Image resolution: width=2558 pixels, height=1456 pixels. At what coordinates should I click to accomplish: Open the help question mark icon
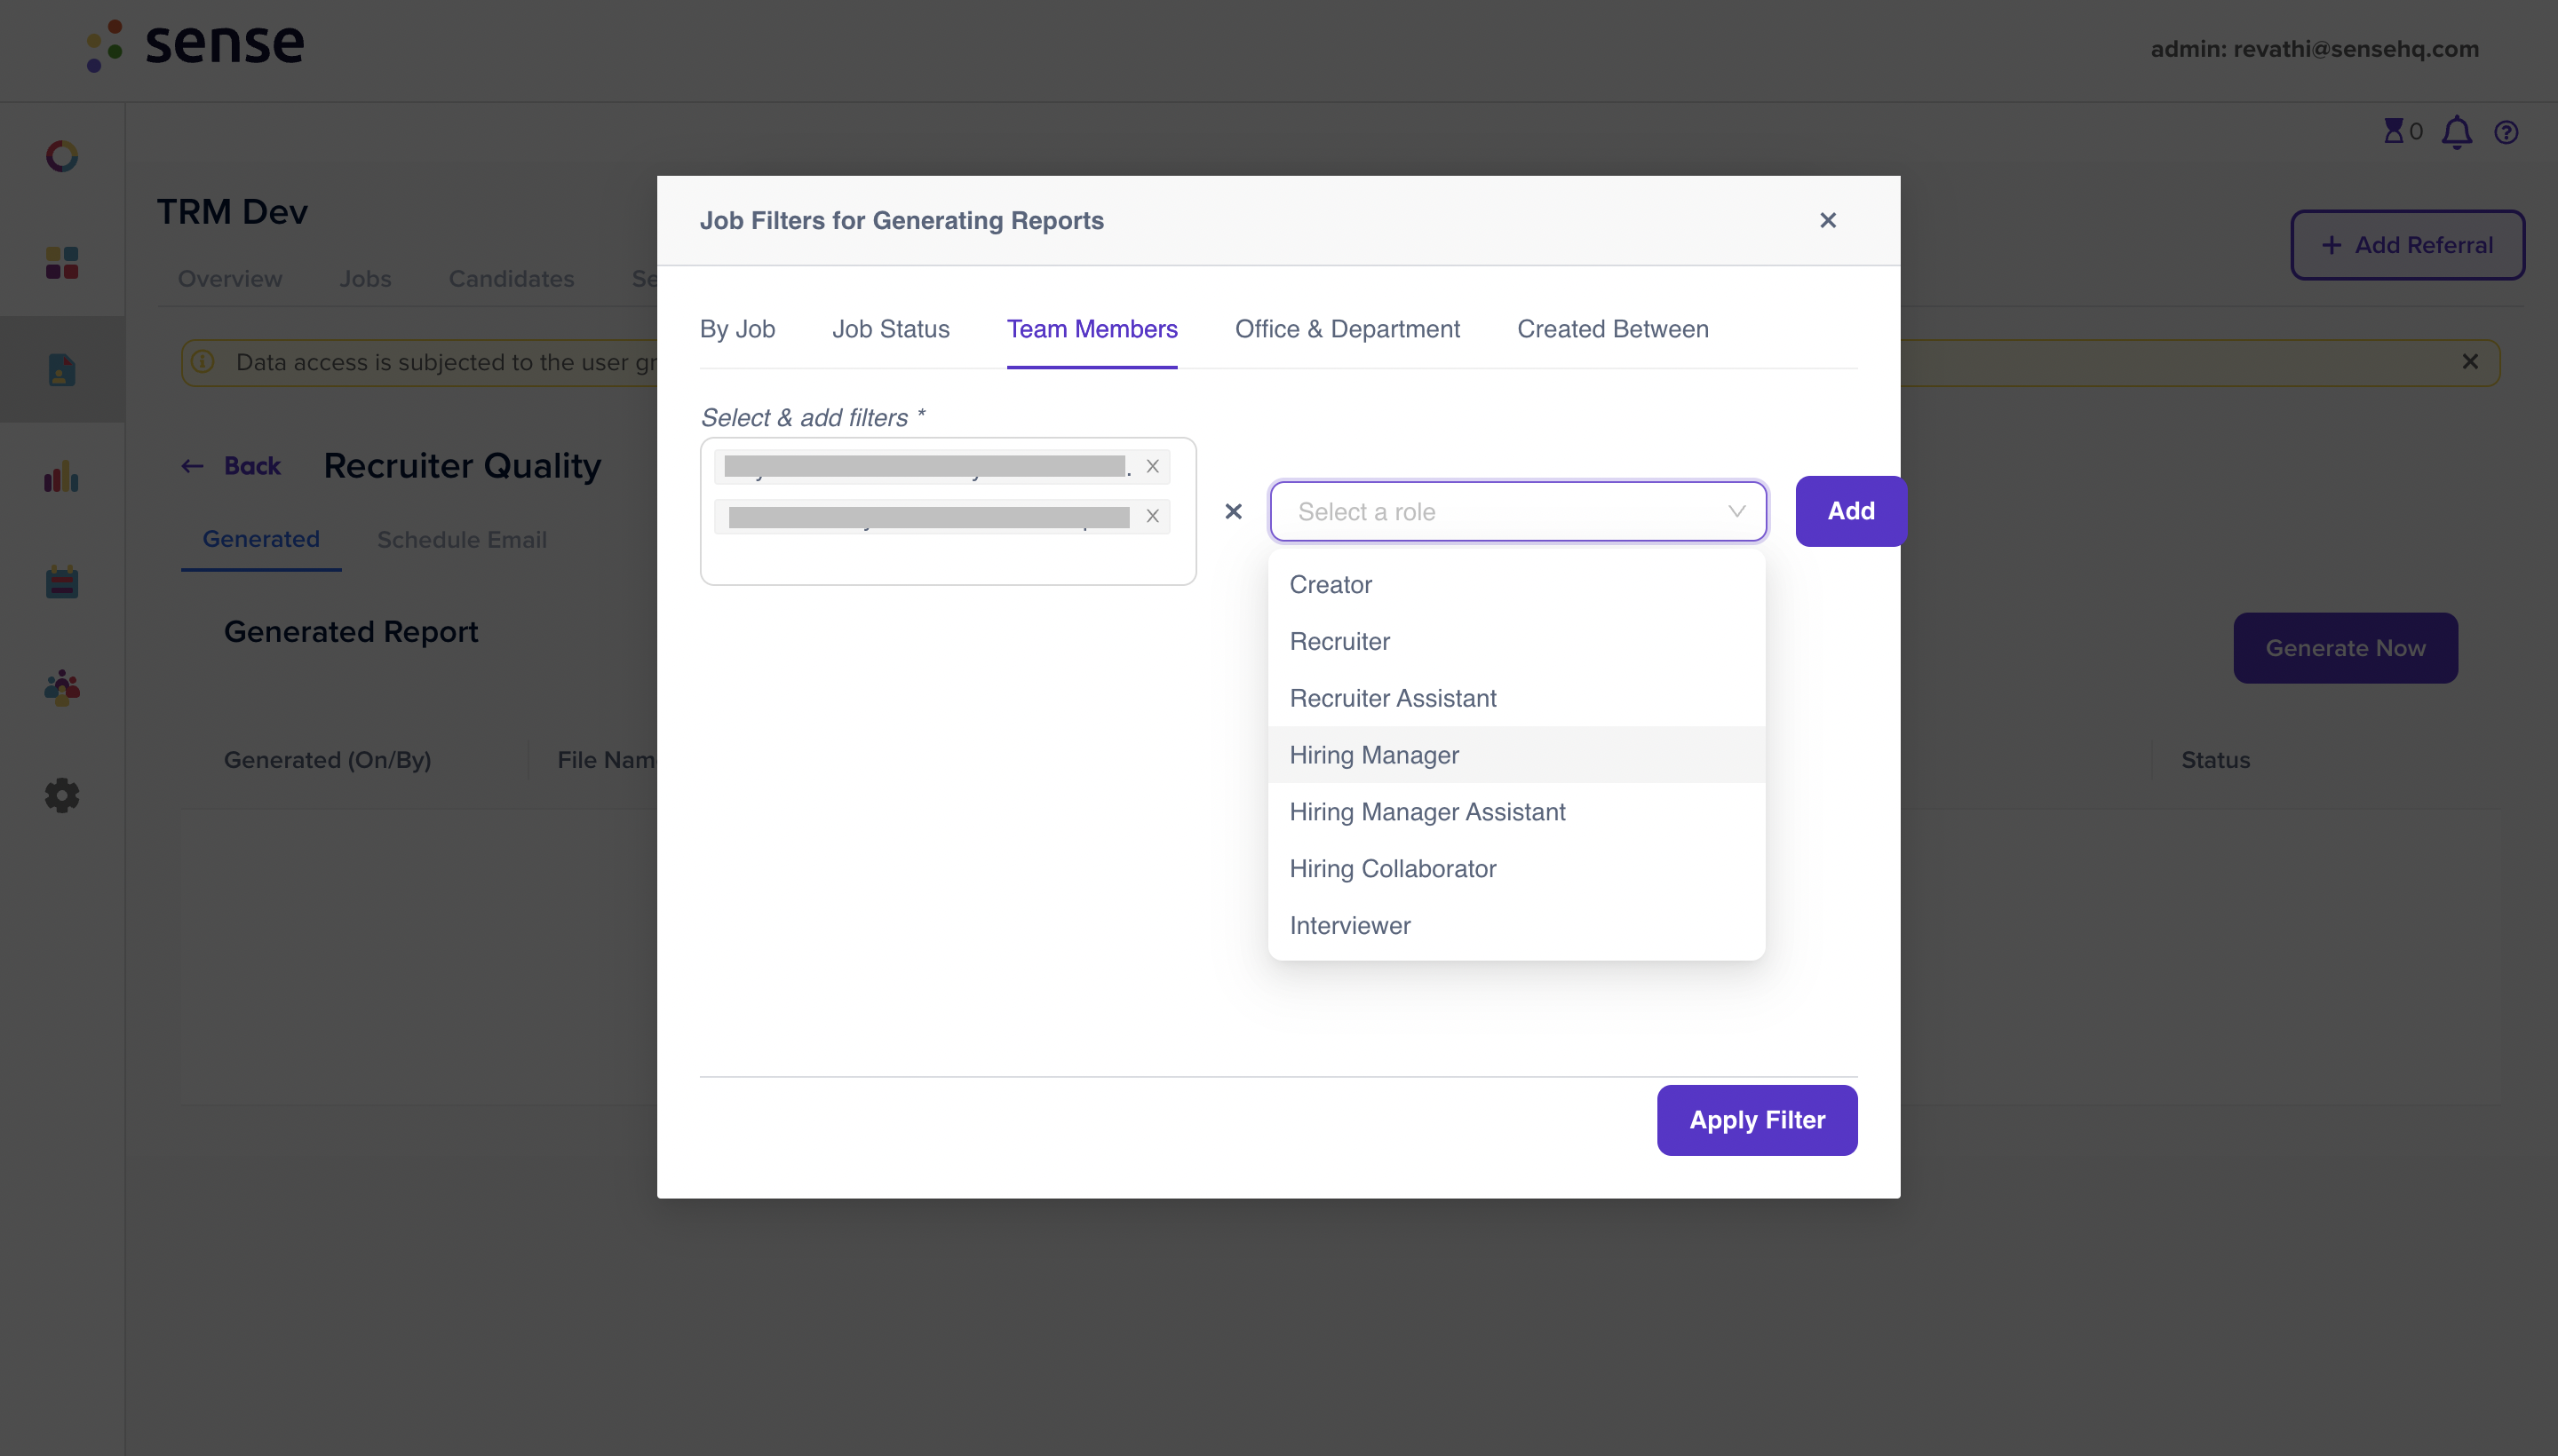[x=2505, y=132]
